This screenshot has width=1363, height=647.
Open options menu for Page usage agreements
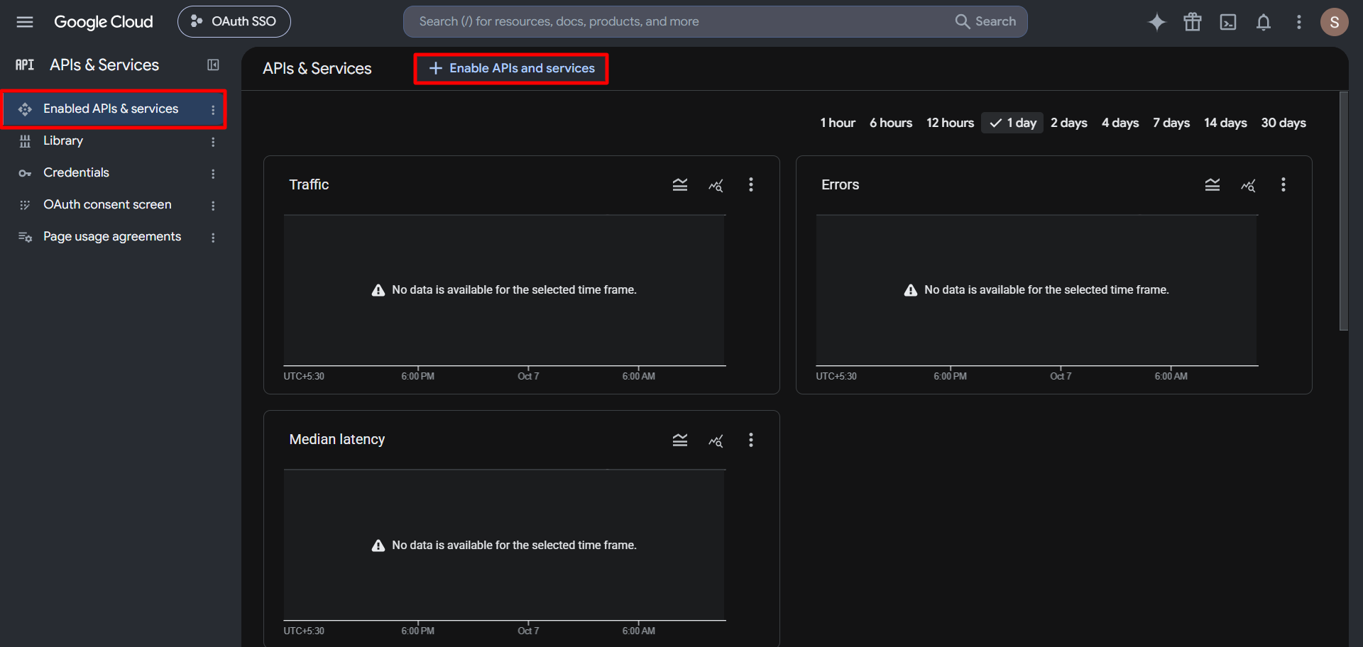213,238
